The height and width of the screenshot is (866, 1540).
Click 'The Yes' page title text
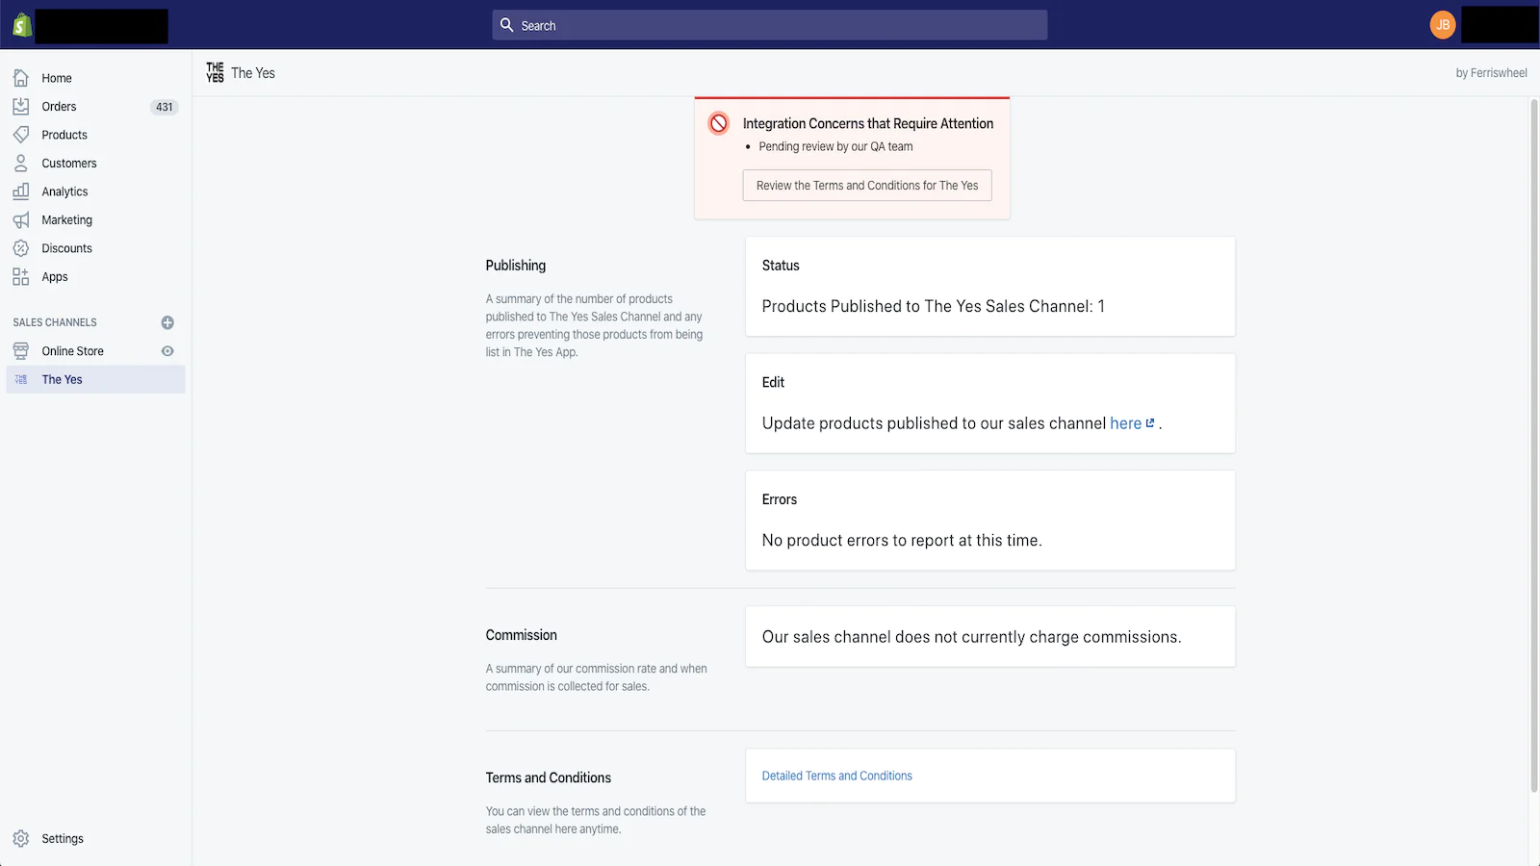(253, 73)
